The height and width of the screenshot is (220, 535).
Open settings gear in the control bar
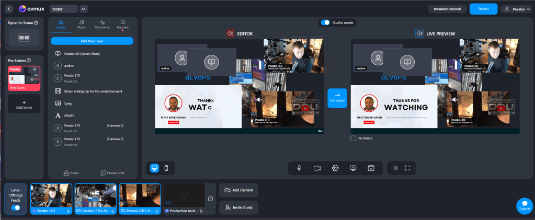point(335,168)
